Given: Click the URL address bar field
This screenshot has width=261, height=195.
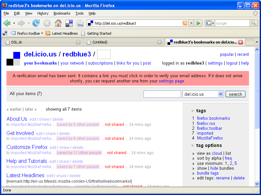Looking at the screenshot, I should pyautogui.click(x=138, y=23).
